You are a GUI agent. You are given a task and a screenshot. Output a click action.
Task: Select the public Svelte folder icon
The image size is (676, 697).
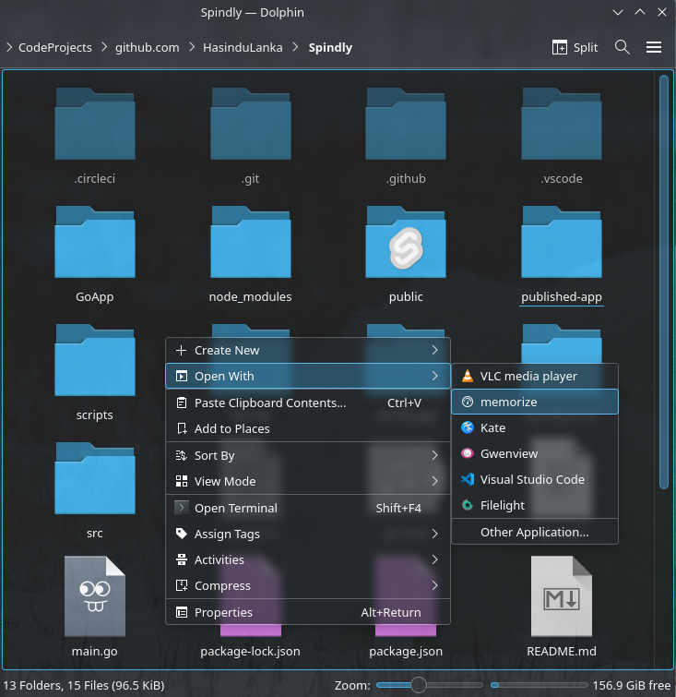pyautogui.click(x=406, y=242)
